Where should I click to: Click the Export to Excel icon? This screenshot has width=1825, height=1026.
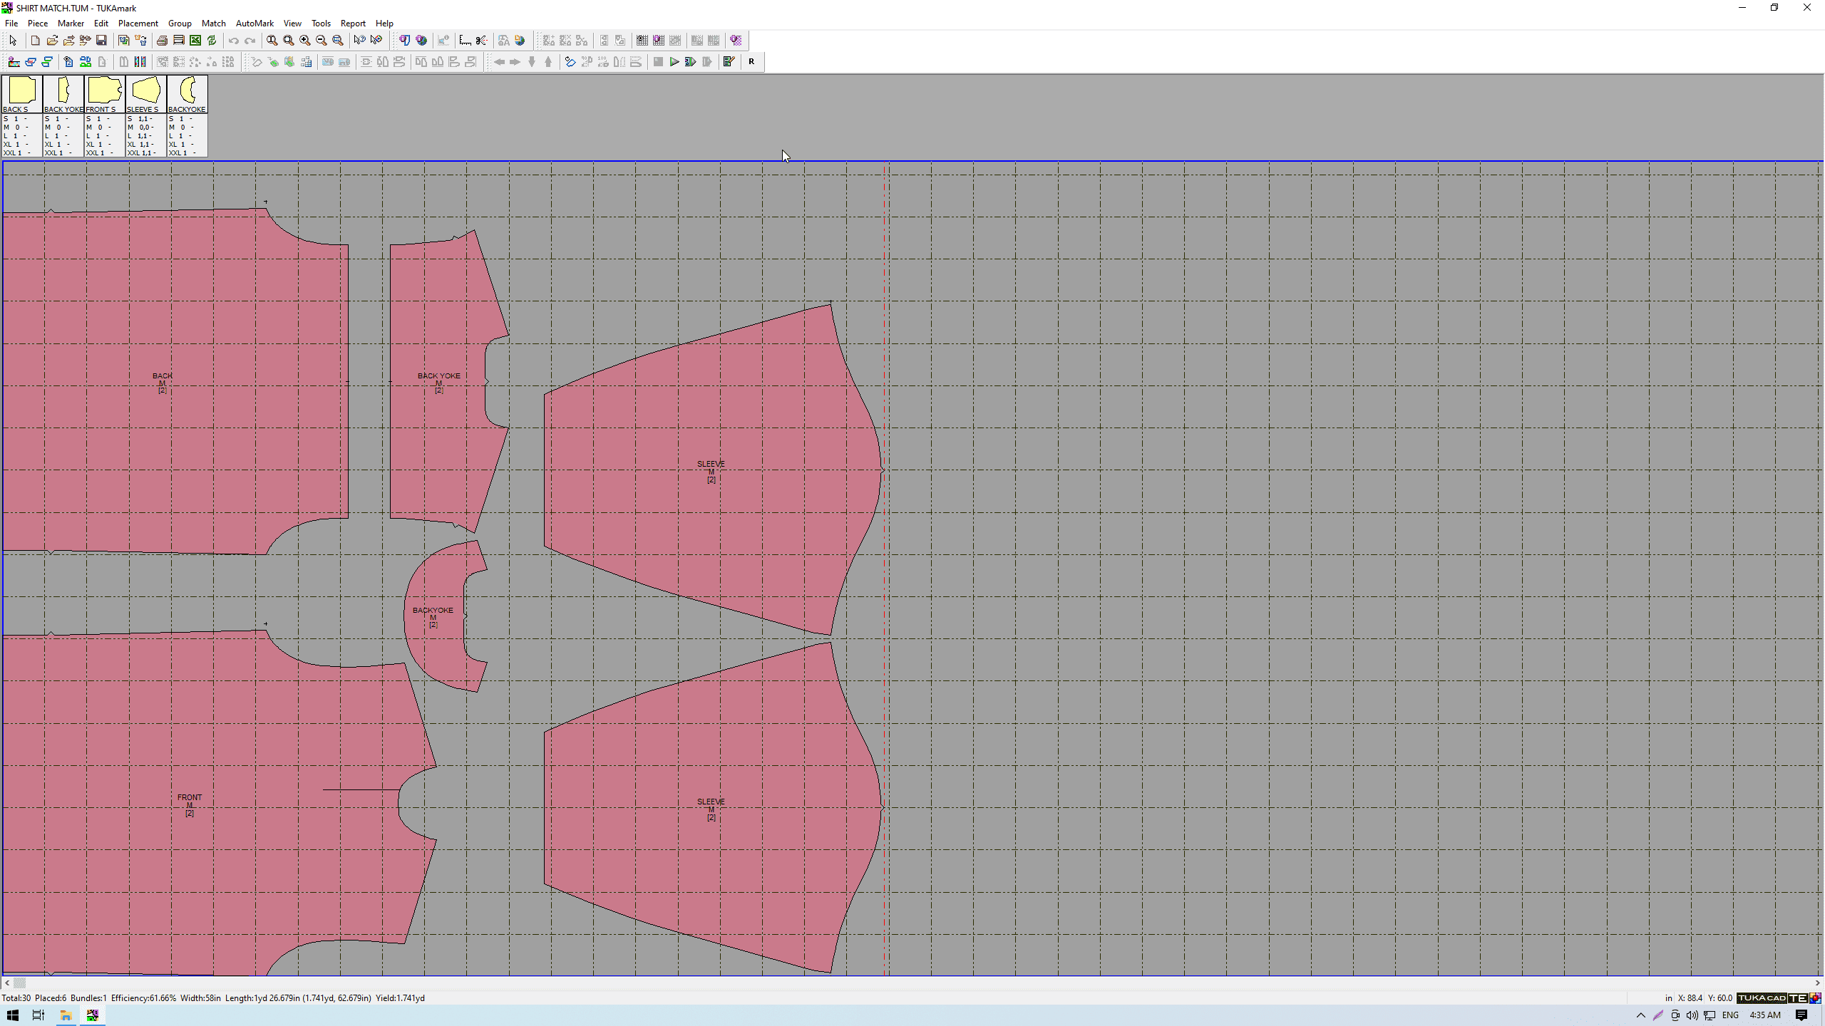pos(195,41)
